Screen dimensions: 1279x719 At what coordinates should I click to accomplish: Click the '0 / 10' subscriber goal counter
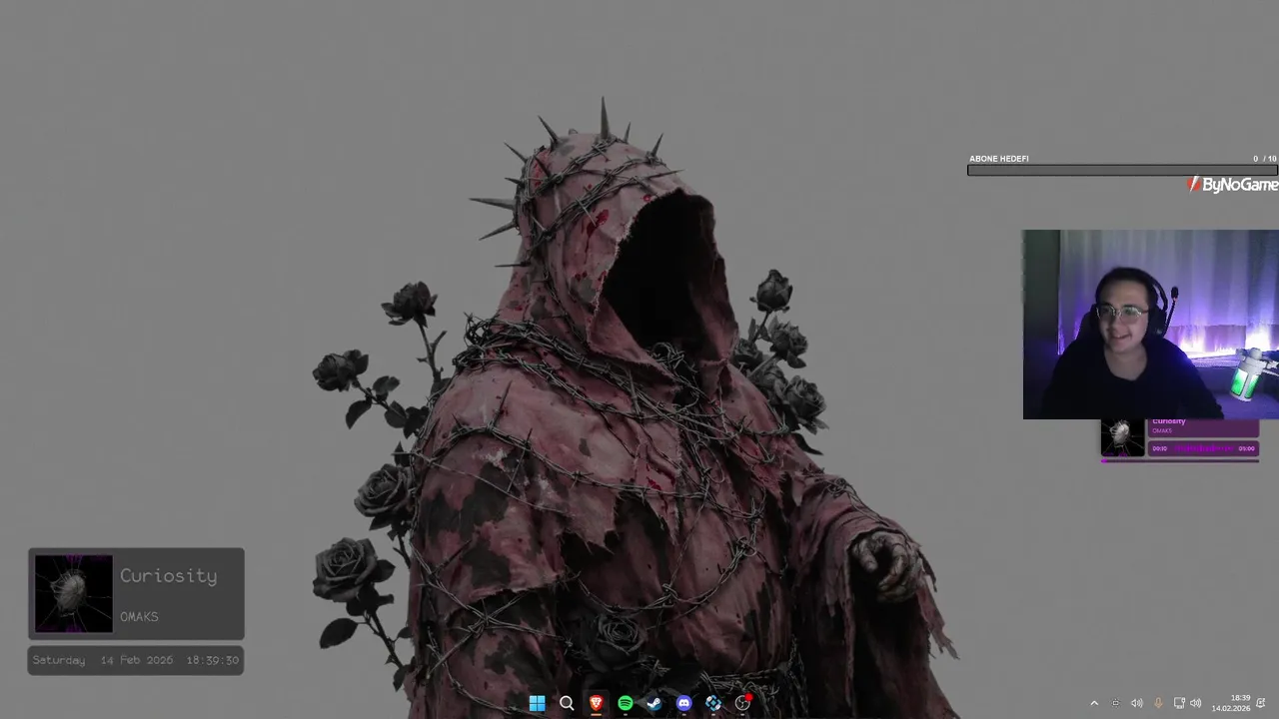(1264, 158)
